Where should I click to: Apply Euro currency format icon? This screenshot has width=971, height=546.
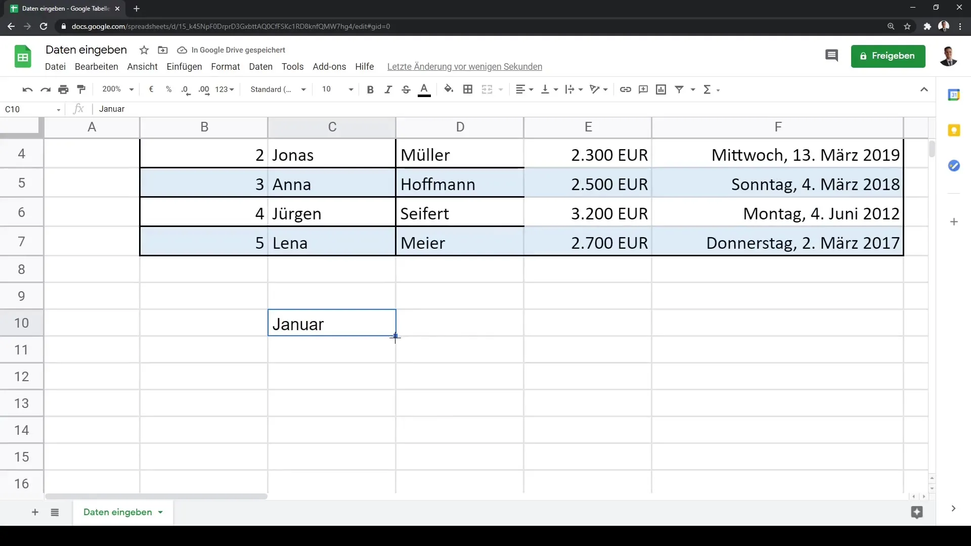(x=151, y=89)
